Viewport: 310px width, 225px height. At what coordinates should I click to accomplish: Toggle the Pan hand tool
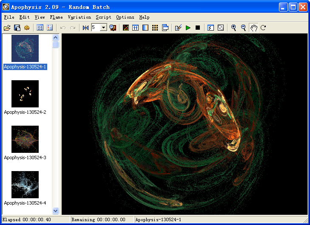253,28
